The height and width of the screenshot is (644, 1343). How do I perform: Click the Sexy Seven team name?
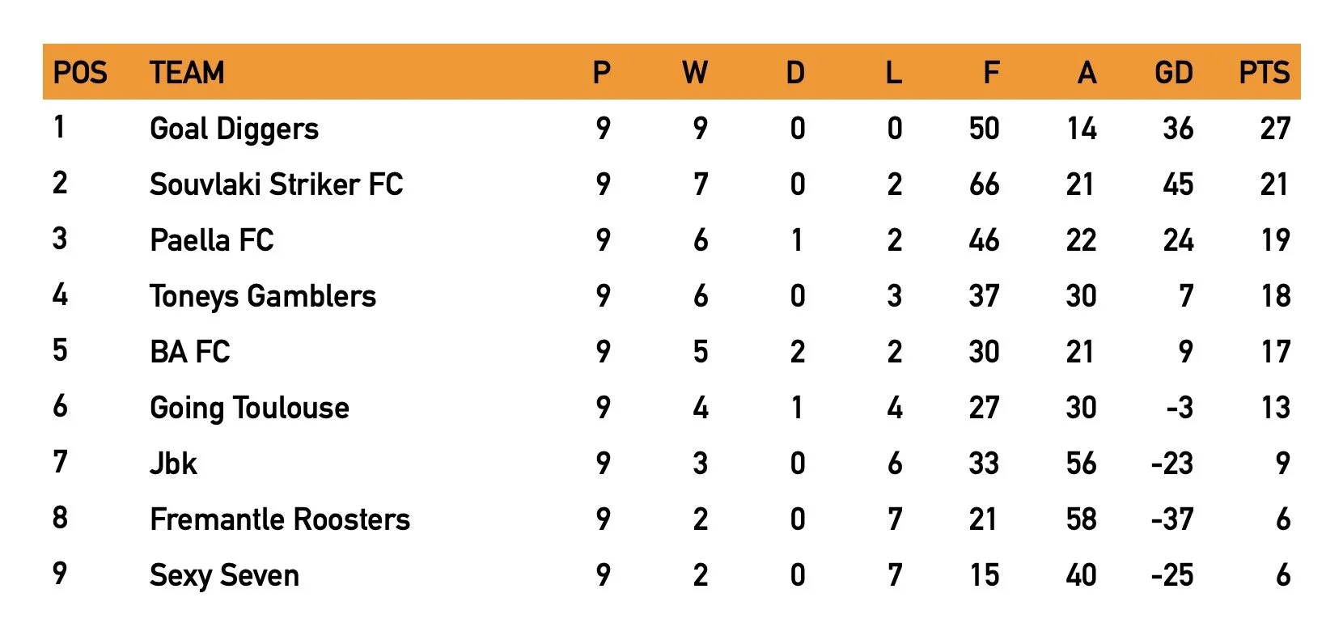pos(224,576)
